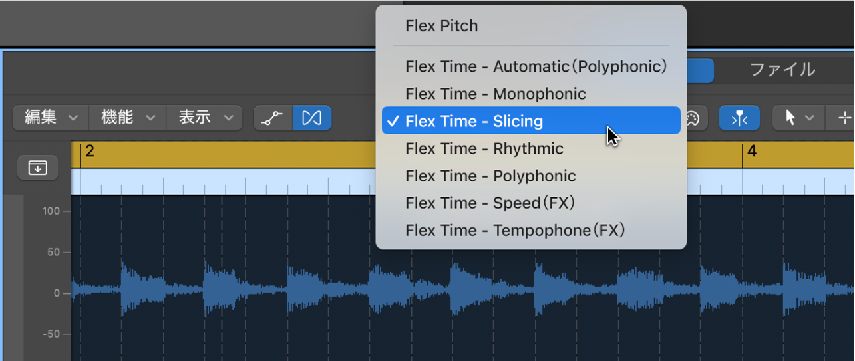
Task: Select Flex Time - Speed (FX)
Action: pyautogui.click(x=490, y=203)
